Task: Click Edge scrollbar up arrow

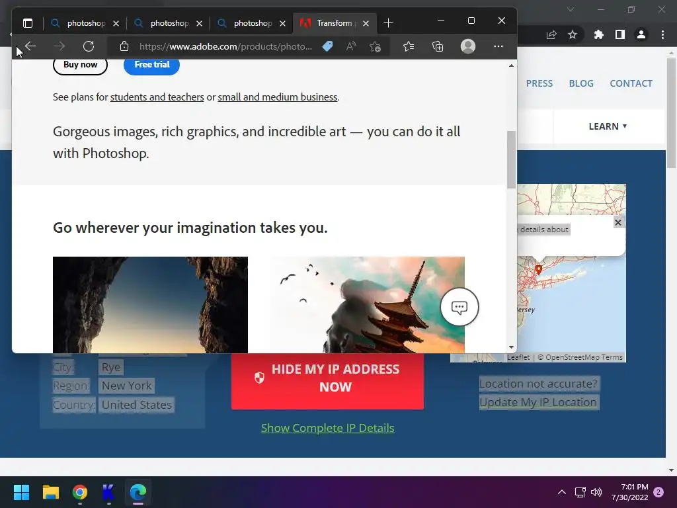Action: point(511,65)
